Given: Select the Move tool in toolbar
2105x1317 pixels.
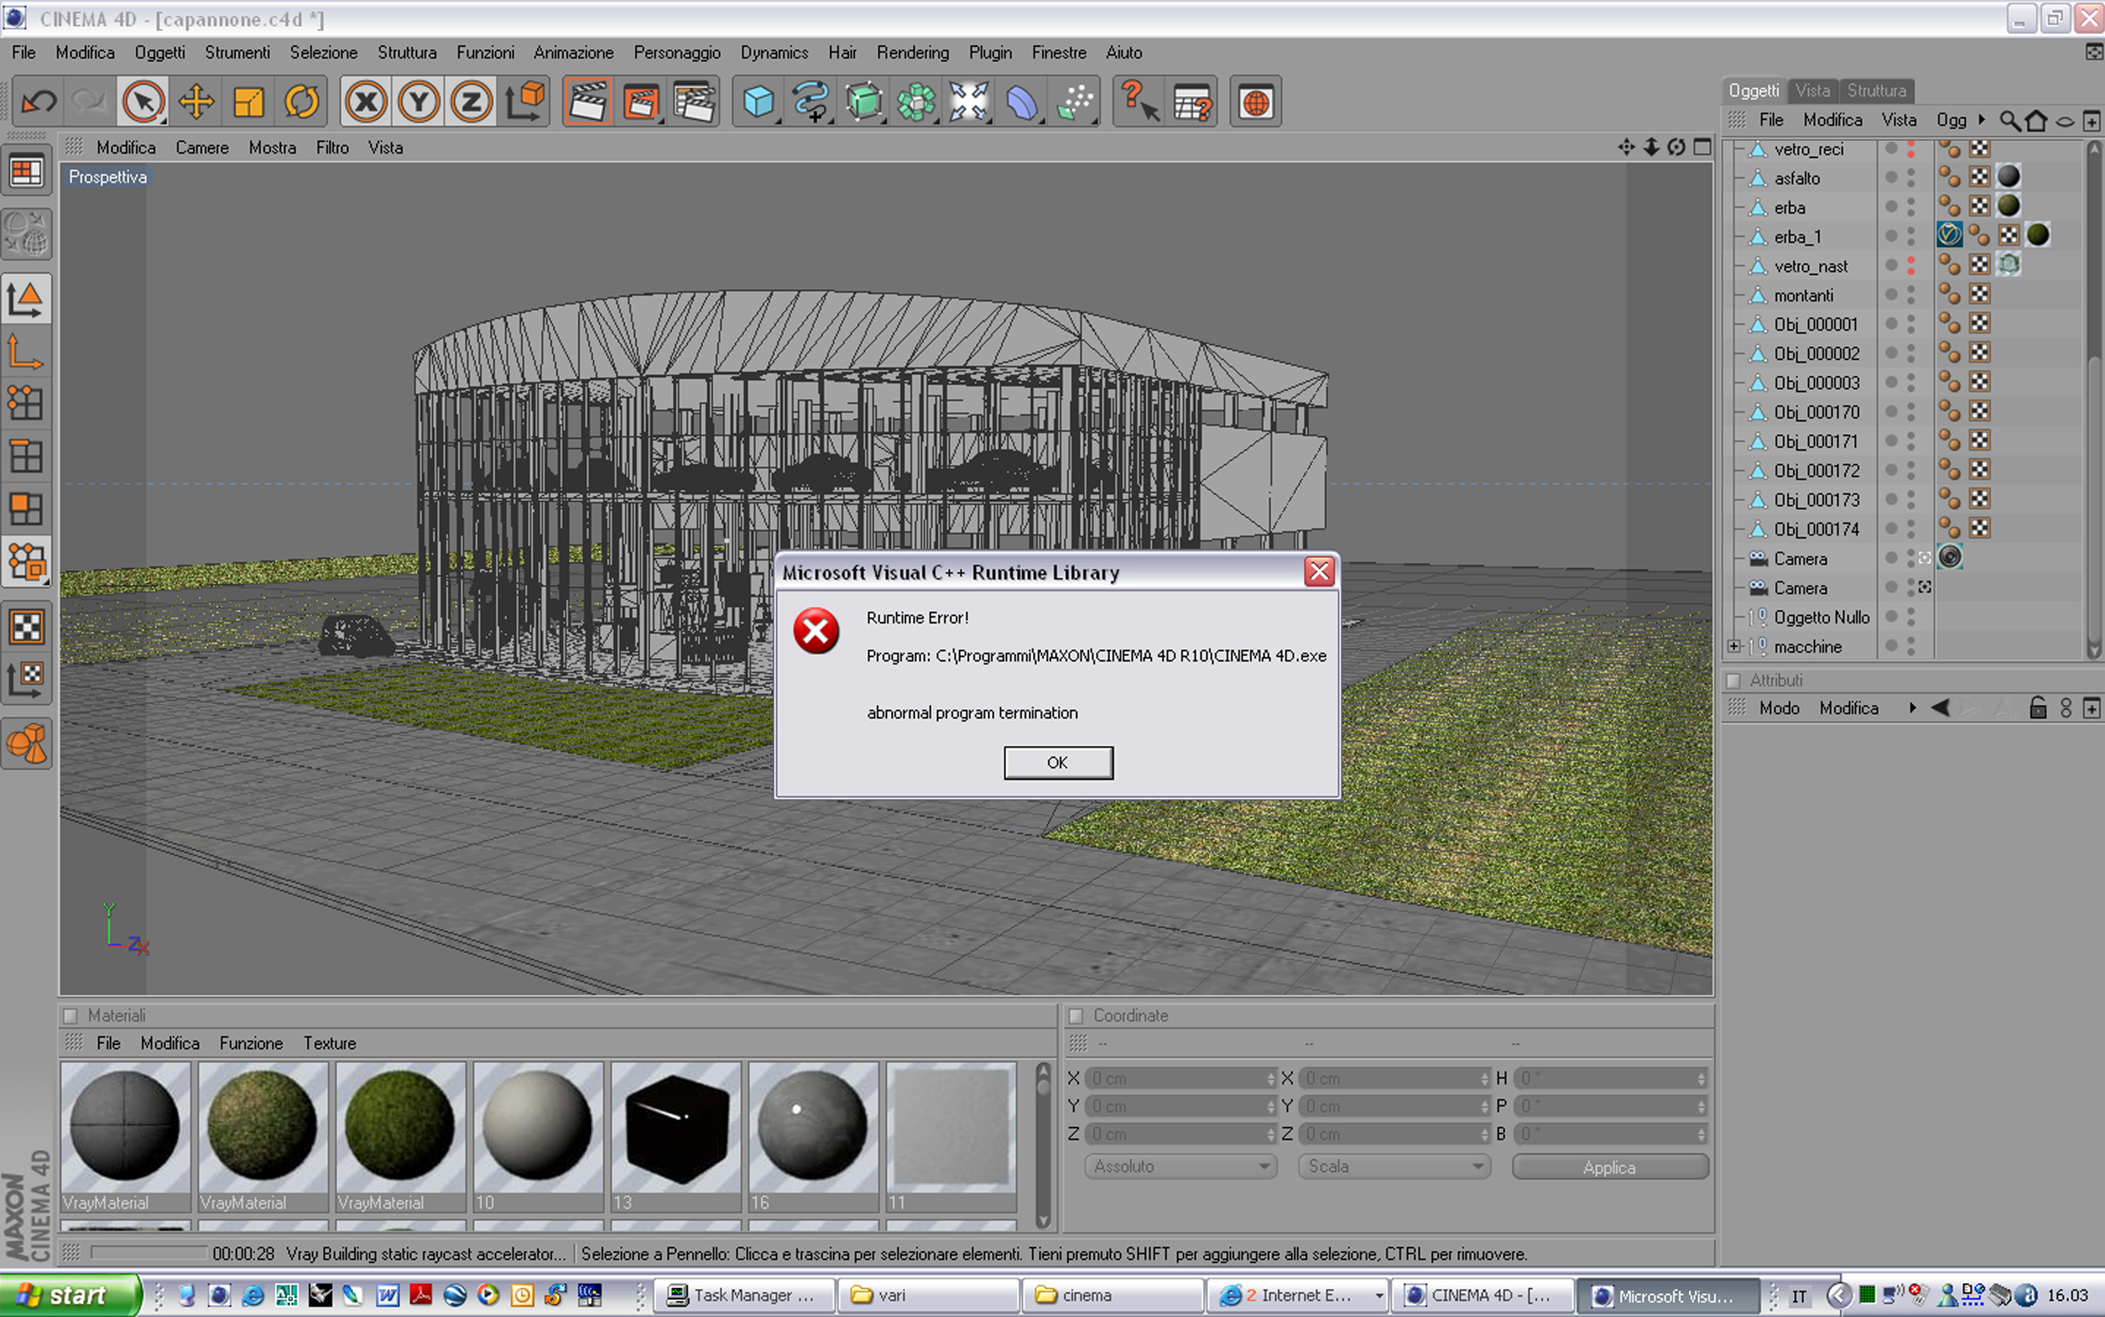Looking at the screenshot, I should [196, 103].
